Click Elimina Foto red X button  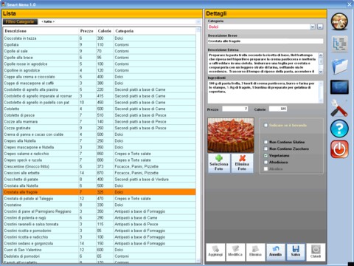coord(242,163)
